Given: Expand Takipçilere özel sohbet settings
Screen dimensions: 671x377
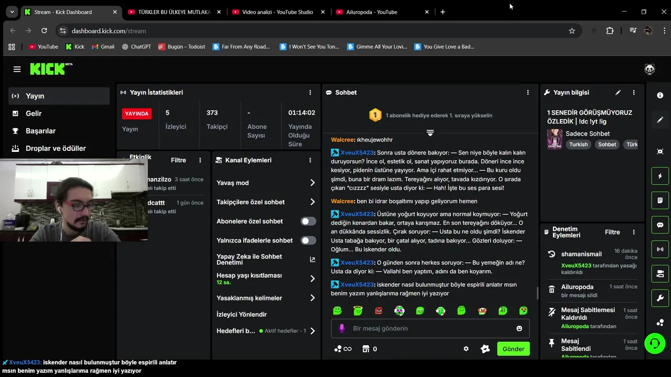Looking at the screenshot, I should click(266, 202).
